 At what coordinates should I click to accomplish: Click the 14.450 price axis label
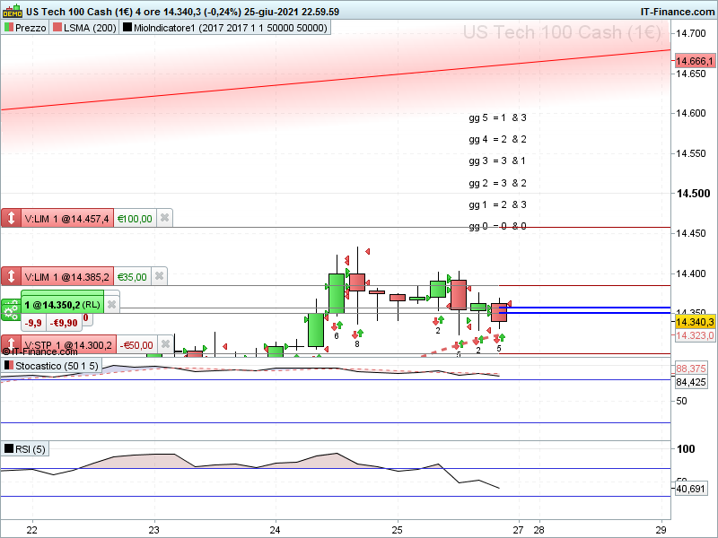690,233
